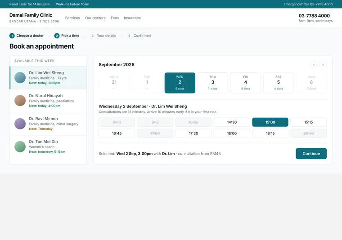Select Tuesday 1 in calendar
The height and width of the screenshot is (240, 342).
[147, 83]
